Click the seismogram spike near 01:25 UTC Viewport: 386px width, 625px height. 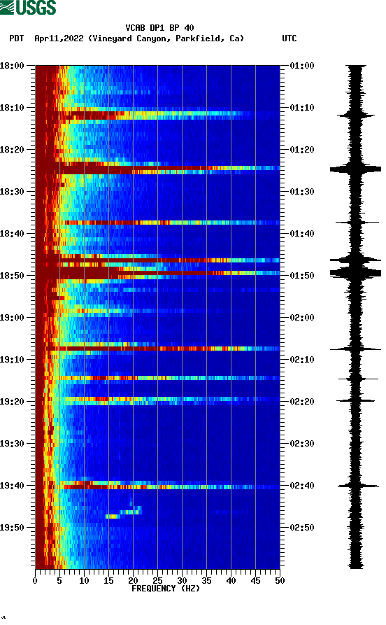click(x=355, y=169)
